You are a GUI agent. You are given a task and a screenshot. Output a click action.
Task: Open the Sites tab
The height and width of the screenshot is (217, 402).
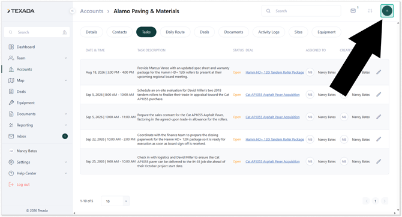(298, 32)
